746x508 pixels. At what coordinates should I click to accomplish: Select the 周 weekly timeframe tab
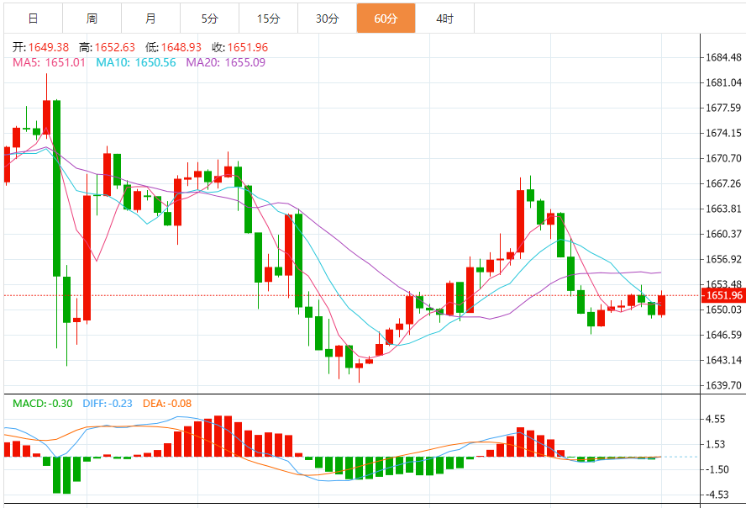point(91,18)
